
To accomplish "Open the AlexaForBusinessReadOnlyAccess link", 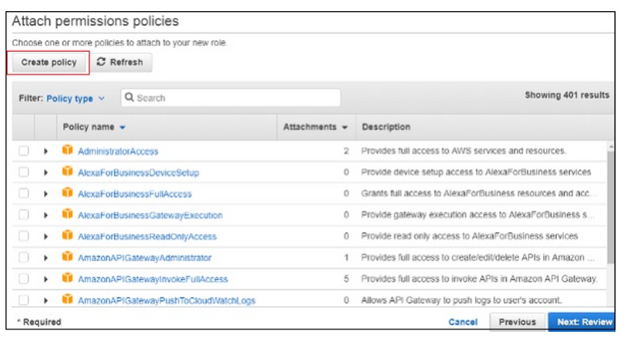I will pos(147,236).
